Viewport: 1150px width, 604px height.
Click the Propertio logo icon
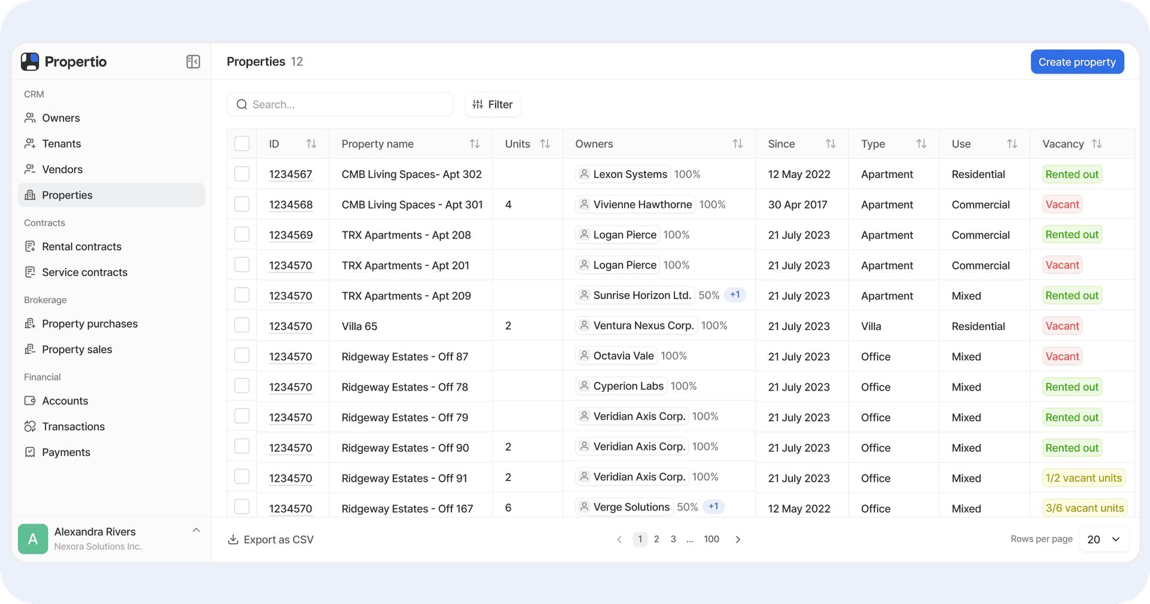click(30, 62)
